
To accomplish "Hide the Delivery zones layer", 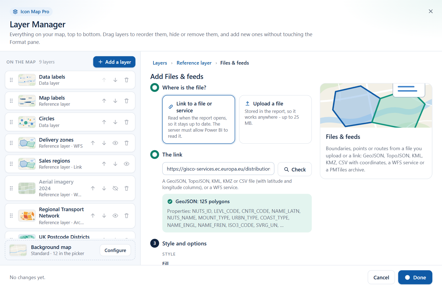I will pyautogui.click(x=115, y=143).
